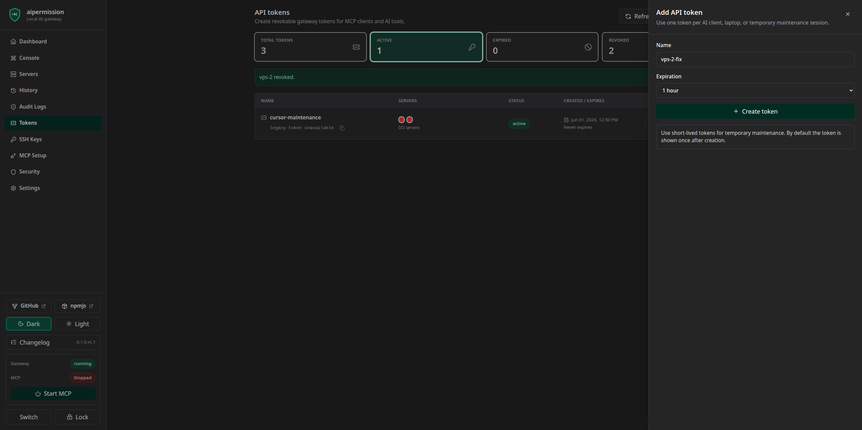Click the '0/2 servers' text
This screenshot has height=430, width=862.
tap(409, 128)
